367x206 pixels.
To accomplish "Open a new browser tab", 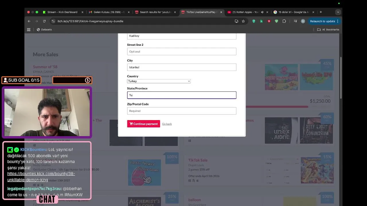I will [x=321, y=12].
